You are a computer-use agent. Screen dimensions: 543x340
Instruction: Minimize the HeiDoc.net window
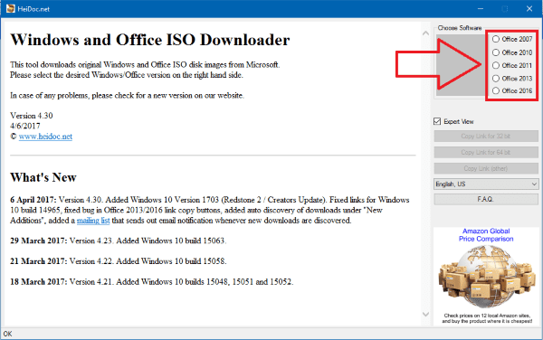coord(481,9)
